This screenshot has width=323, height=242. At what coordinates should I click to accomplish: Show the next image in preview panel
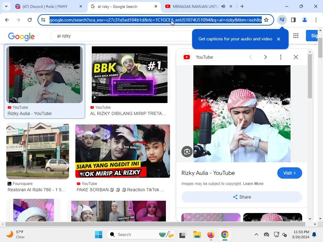[x=266, y=57]
